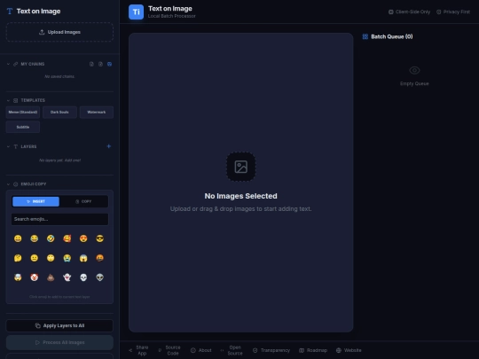Image resolution: width=479 pixels, height=359 pixels.
Task: Pick the grinning face emoji
Action: coord(18,238)
